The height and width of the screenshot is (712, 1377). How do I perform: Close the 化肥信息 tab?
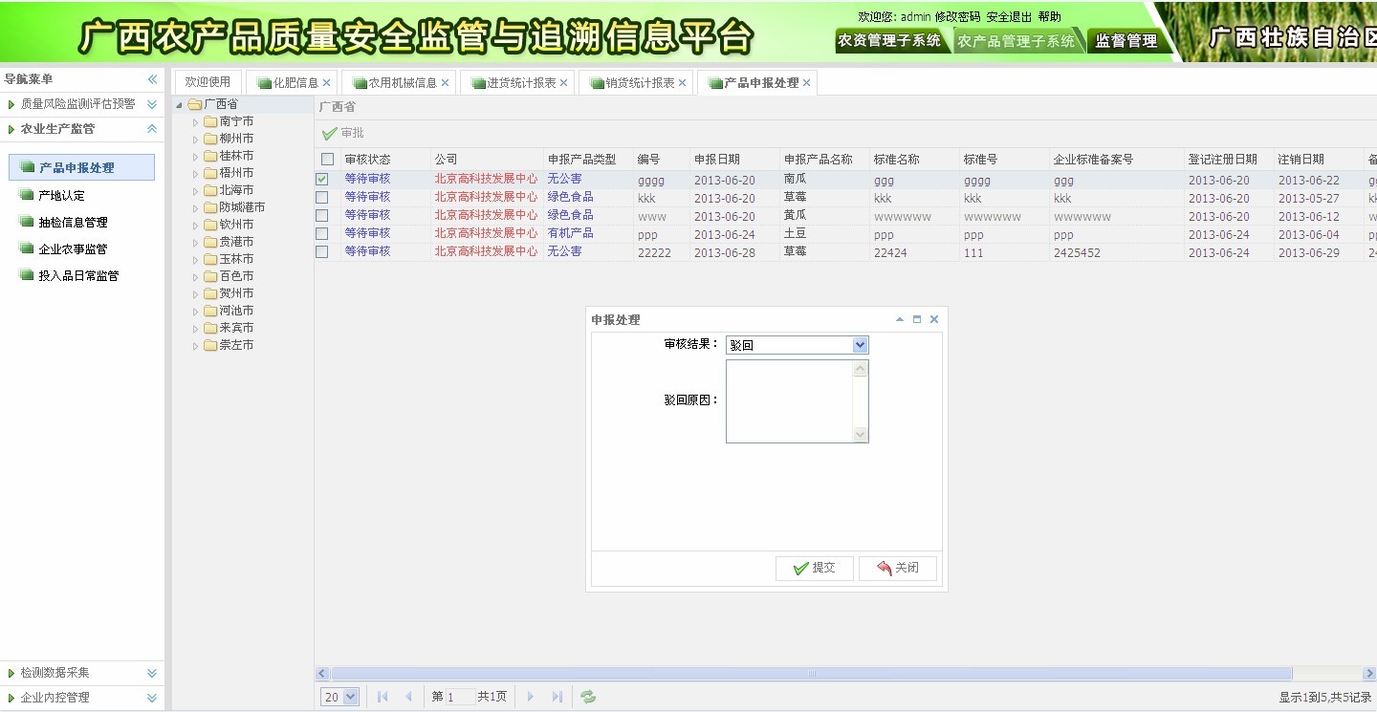[x=327, y=83]
